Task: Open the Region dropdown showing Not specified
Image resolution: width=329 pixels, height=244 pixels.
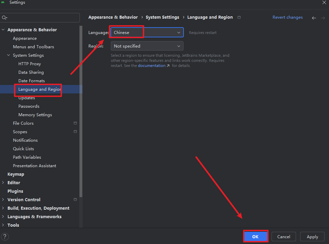Action: (147, 46)
